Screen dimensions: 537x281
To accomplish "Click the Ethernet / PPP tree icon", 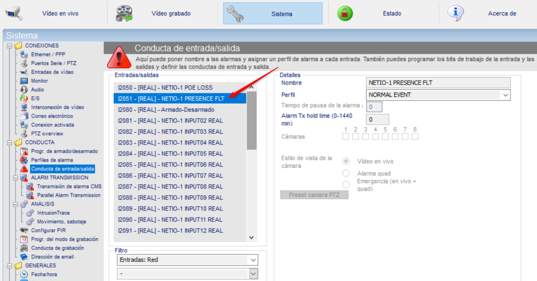I will tap(24, 55).
